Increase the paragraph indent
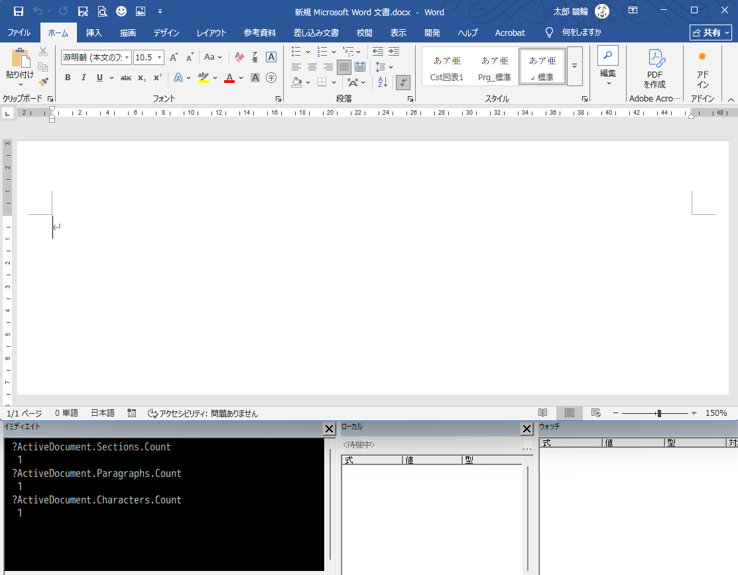The image size is (738, 575). (x=394, y=51)
